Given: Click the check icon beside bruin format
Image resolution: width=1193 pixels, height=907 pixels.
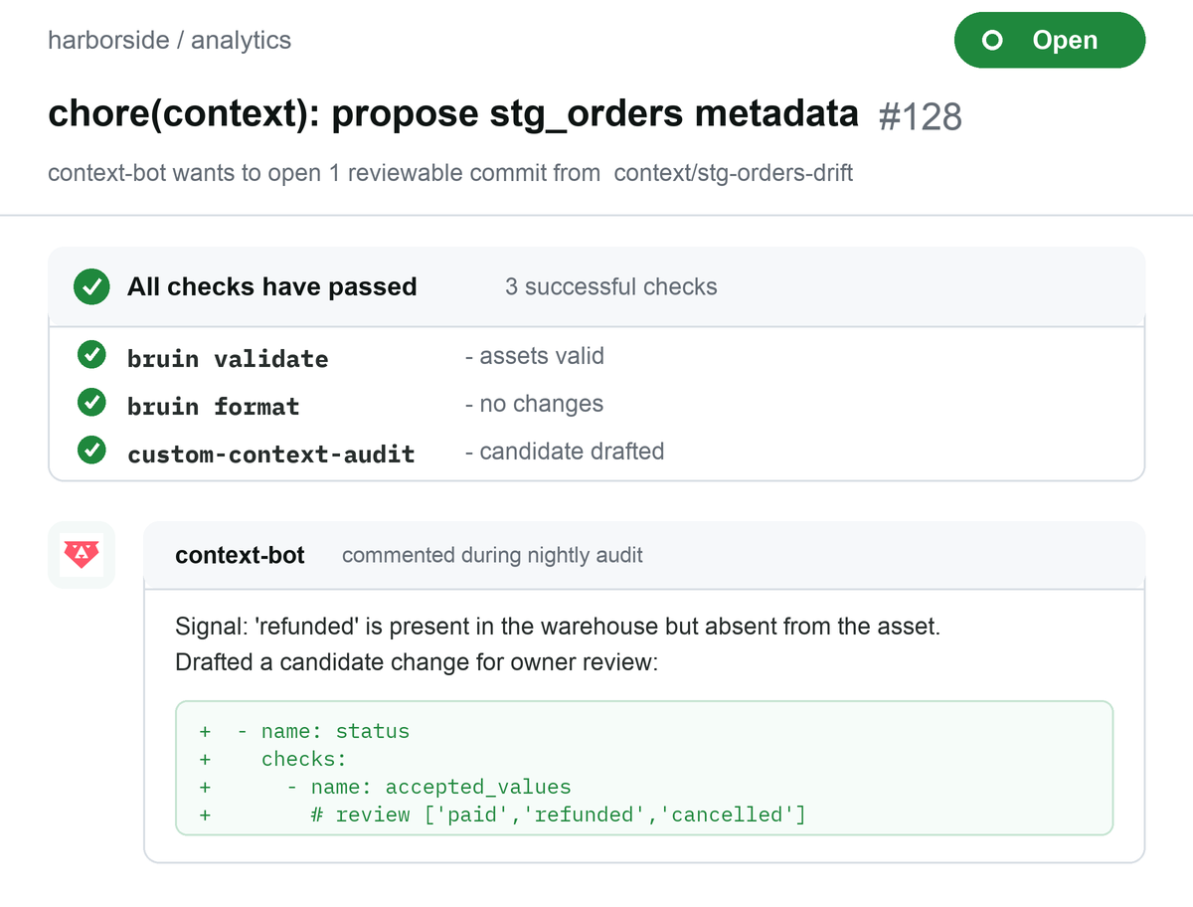Looking at the screenshot, I should (91, 404).
